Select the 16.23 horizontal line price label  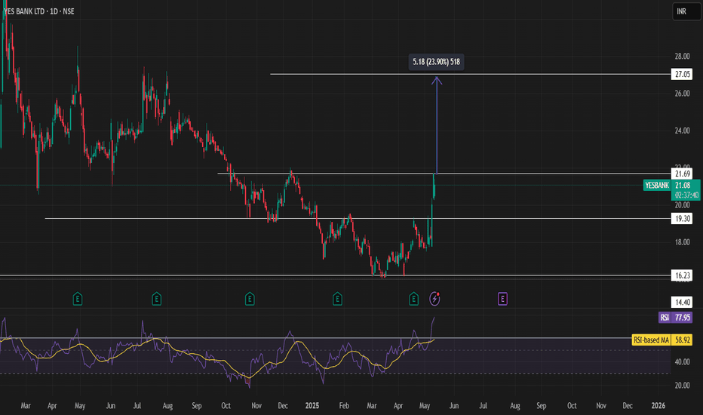click(682, 275)
